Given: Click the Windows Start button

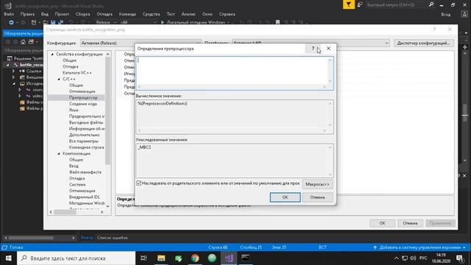Looking at the screenshot, I should tap(8, 258).
